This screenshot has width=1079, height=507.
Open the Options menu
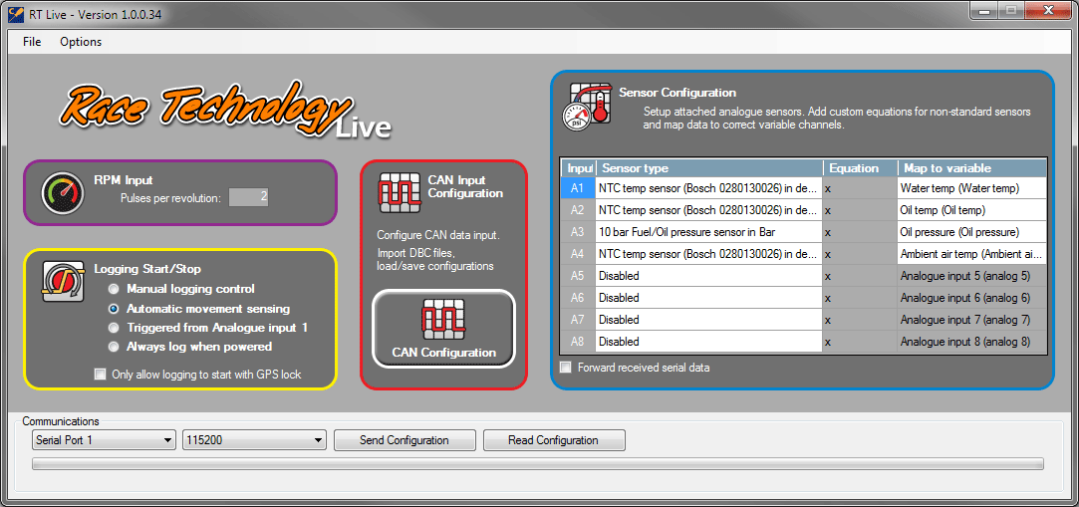[81, 42]
